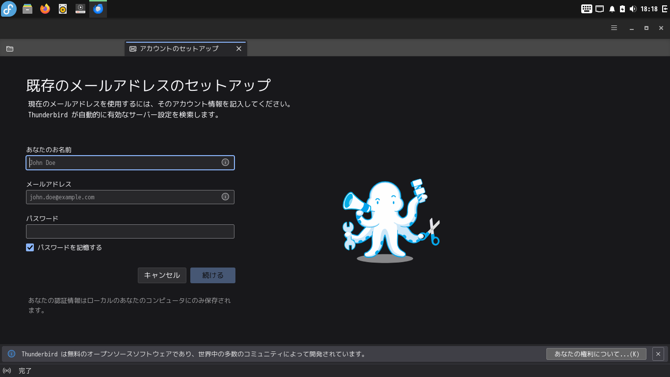Image resolution: width=670 pixels, height=377 pixels.
Task: Click the wired network tray icon
Action: pyautogui.click(x=600, y=9)
